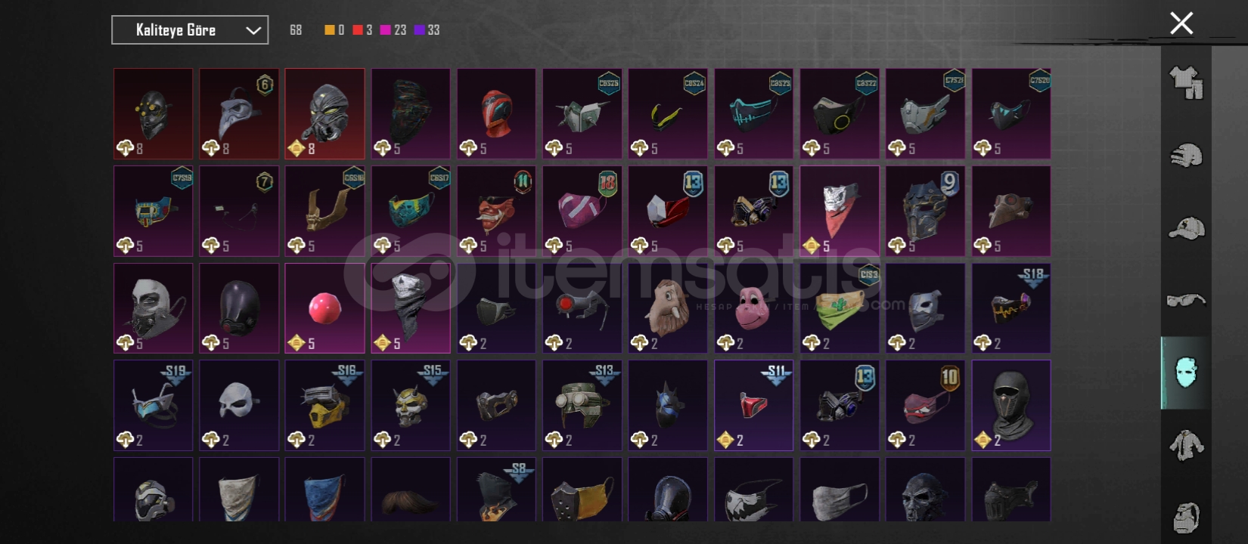Select the black ninja hood mask
Viewport: 1248px width, 544px height.
click(1011, 405)
